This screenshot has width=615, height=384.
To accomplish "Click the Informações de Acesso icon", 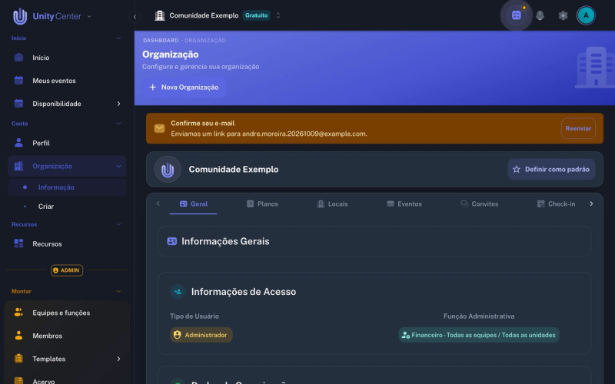I will [178, 292].
